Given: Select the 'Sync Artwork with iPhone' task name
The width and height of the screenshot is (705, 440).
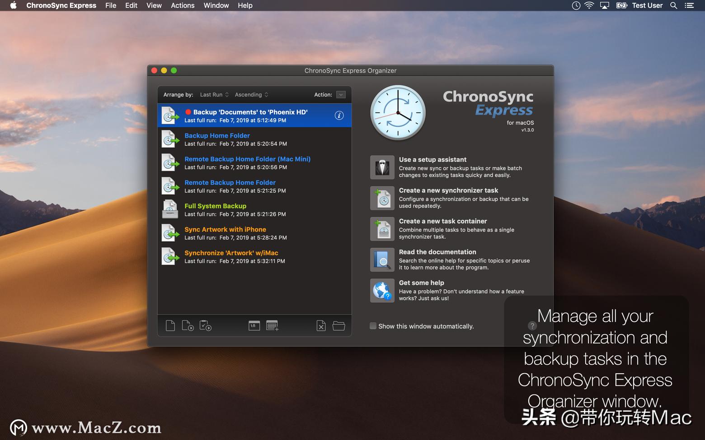Looking at the screenshot, I should [x=225, y=229].
